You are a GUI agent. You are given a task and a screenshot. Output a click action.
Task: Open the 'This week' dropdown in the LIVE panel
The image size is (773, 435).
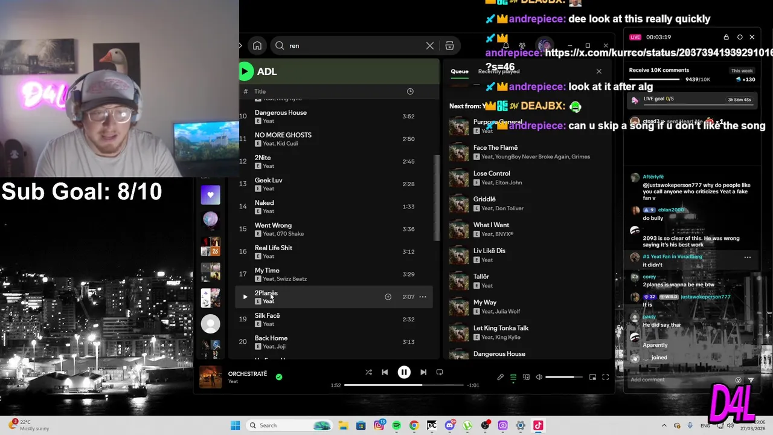(742, 71)
